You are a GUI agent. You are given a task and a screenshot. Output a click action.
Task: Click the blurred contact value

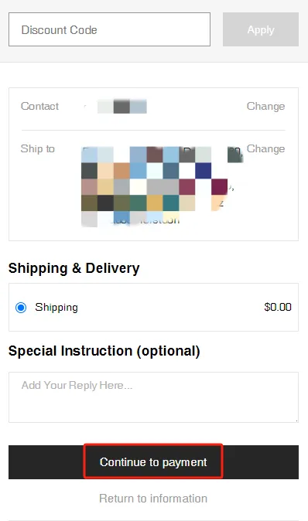point(121,107)
